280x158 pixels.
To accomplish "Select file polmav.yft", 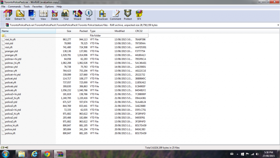I will [11, 71].
